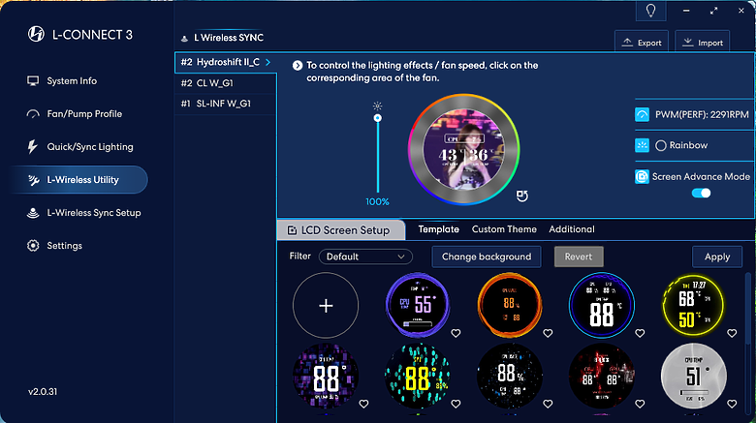The width and height of the screenshot is (756, 423).
Task: Click the PWM fan speed icon
Action: (642, 114)
